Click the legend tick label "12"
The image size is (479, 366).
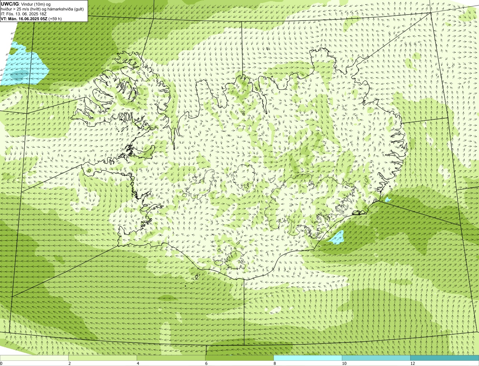412,363
